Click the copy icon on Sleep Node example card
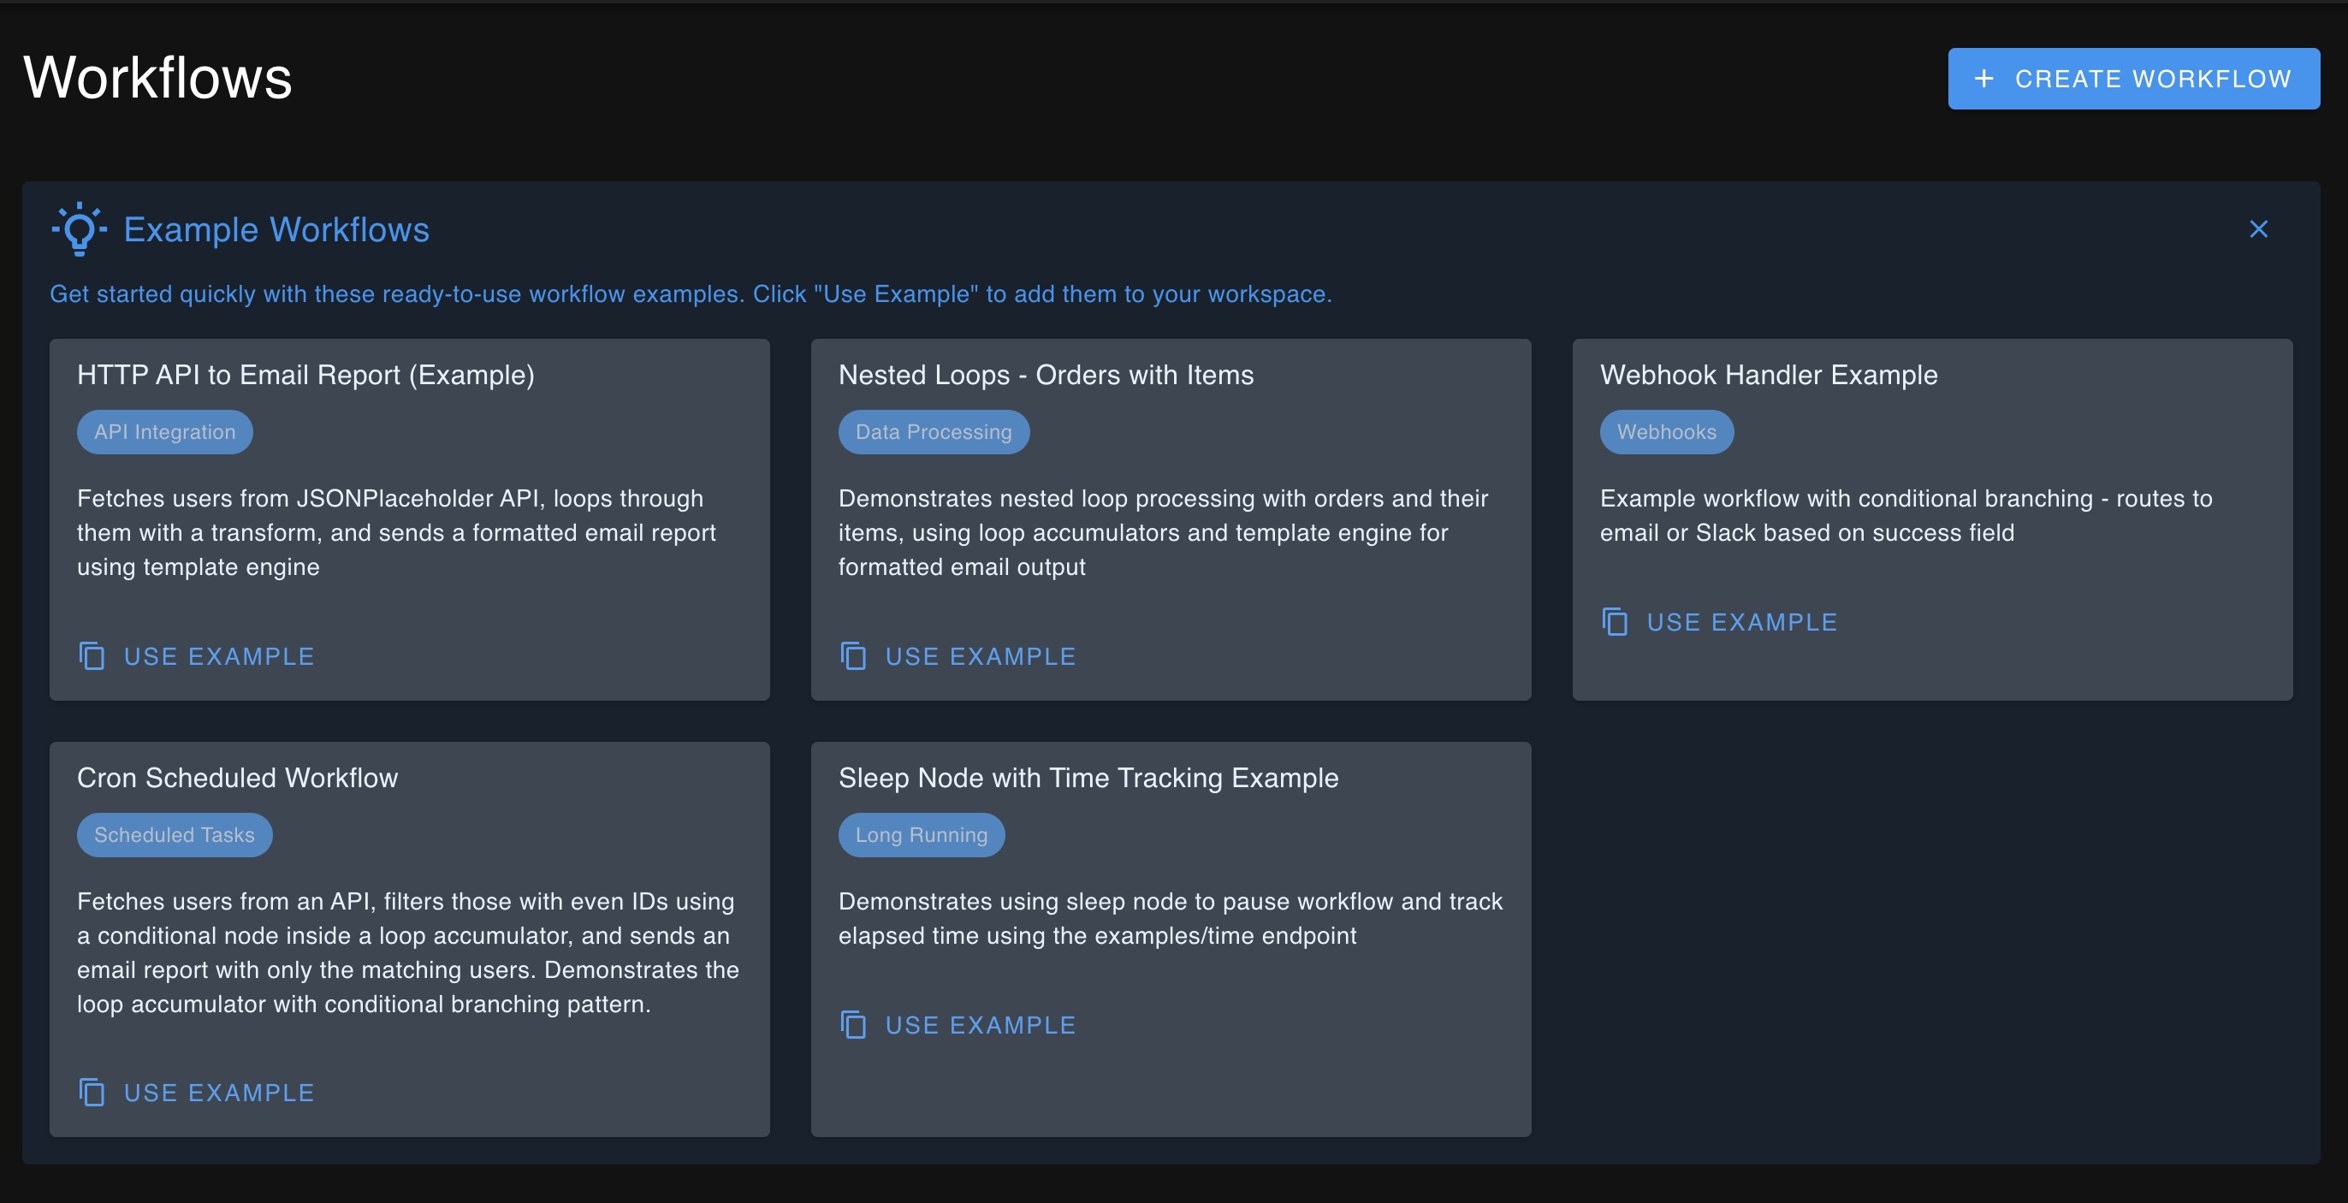The width and height of the screenshot is (2348, 1203). point(854,1025)
